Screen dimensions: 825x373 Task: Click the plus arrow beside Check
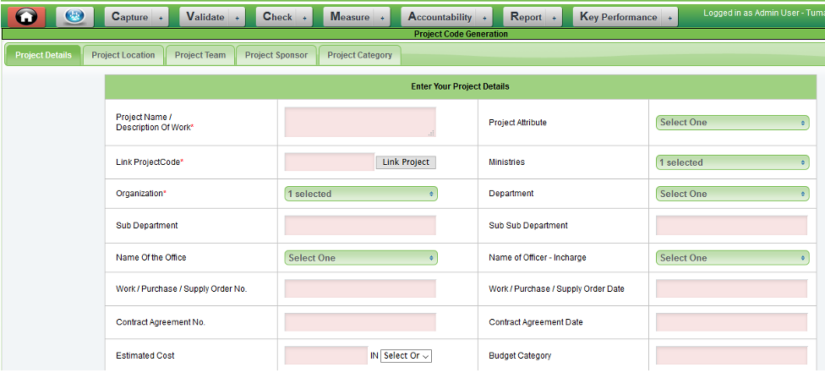coord(305,18)
